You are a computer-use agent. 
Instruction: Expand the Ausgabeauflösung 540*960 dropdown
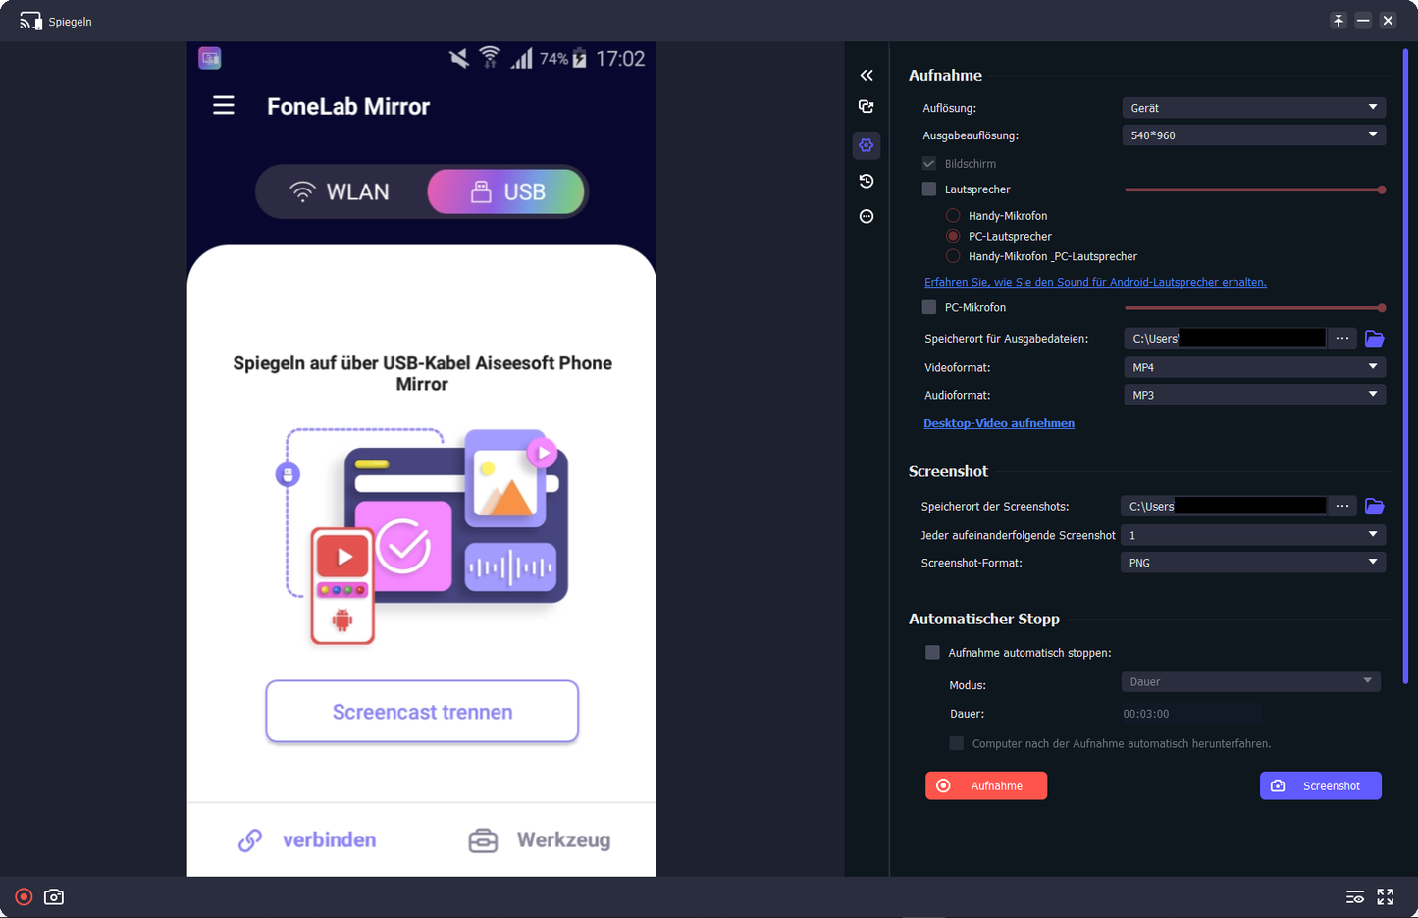[1253, 135]
